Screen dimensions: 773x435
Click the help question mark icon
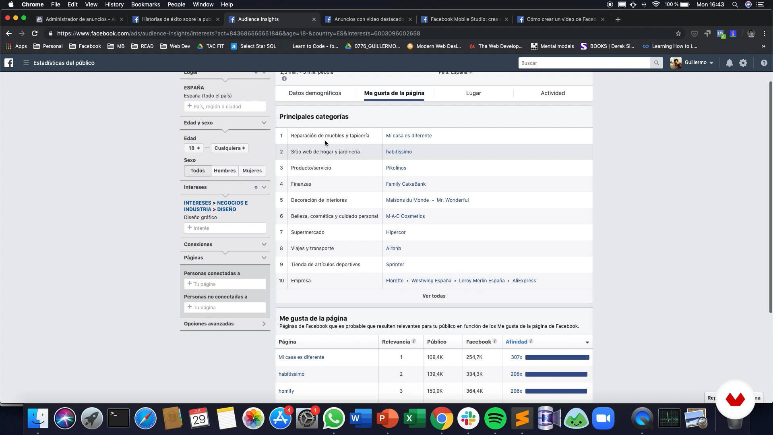(764, 63)
